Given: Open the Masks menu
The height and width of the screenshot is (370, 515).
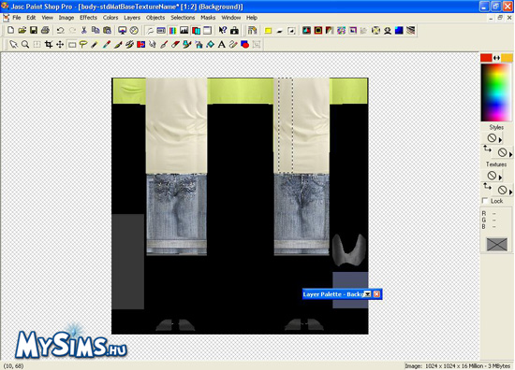Looking at the screenshot, I should click(x=208, y=18).
